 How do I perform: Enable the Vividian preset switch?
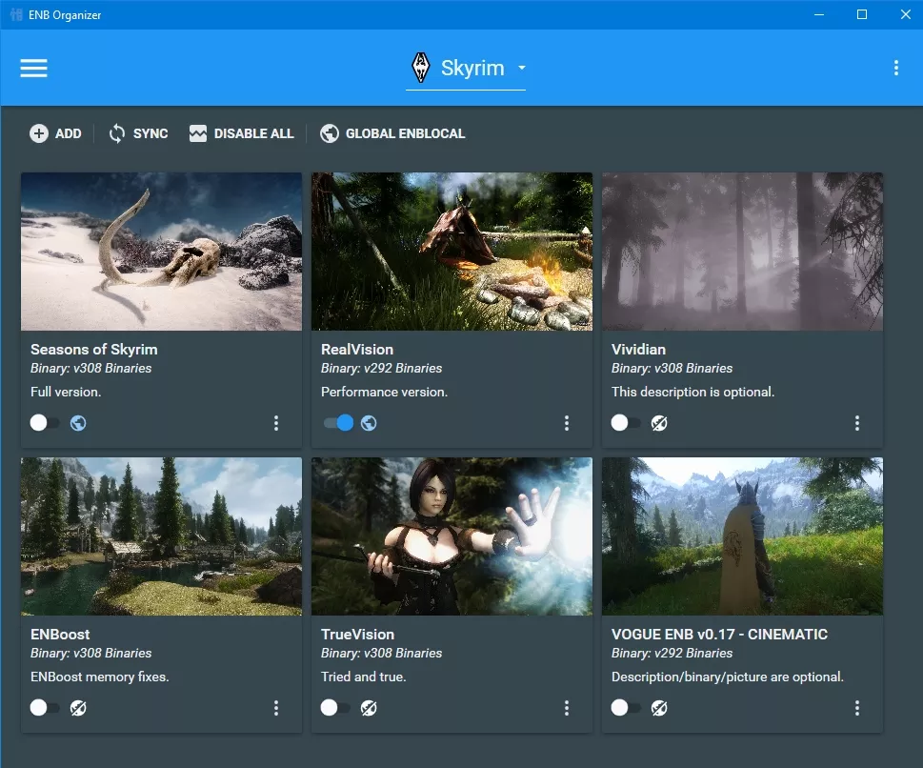pos(625,423)
